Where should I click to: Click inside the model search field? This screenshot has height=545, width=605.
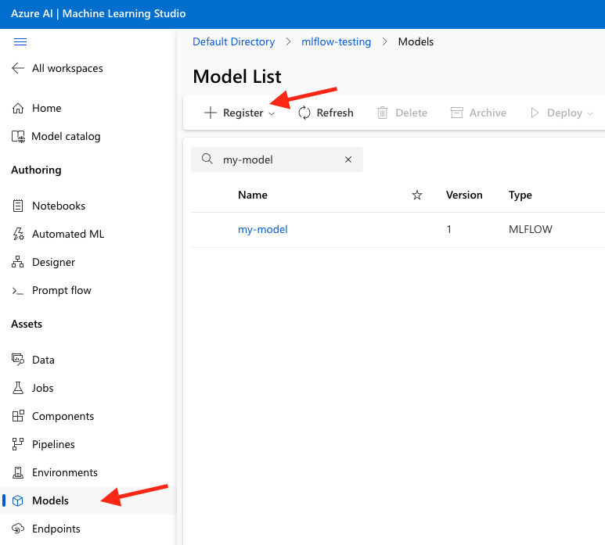click(x=277, y=160)
